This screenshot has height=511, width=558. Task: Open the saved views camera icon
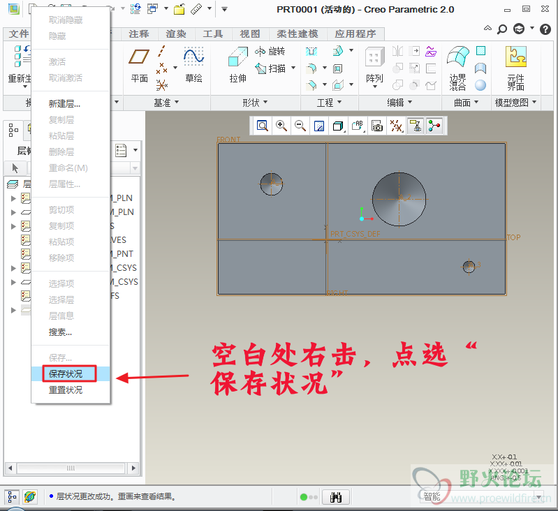[377, 126]
